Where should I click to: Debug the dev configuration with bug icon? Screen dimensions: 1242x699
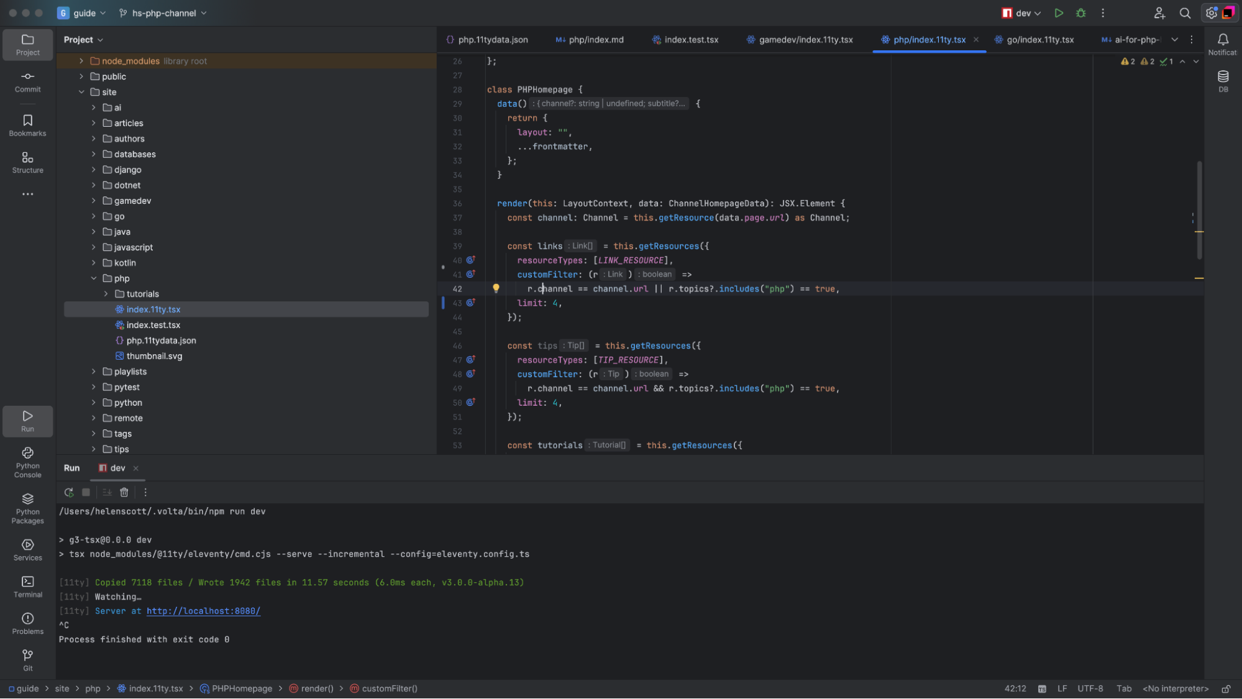tap(1081, 13)
